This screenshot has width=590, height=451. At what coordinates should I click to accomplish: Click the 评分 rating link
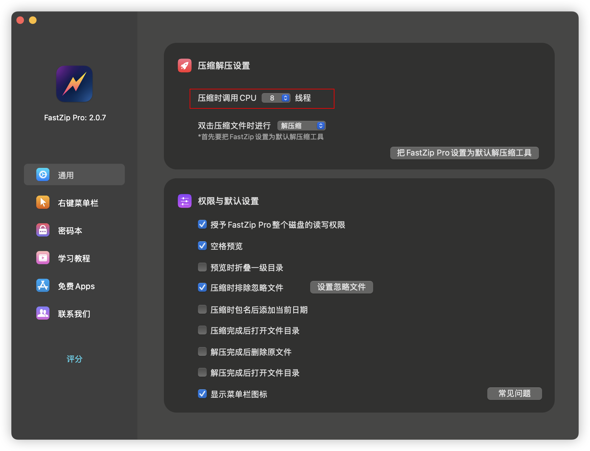point(74,359)
